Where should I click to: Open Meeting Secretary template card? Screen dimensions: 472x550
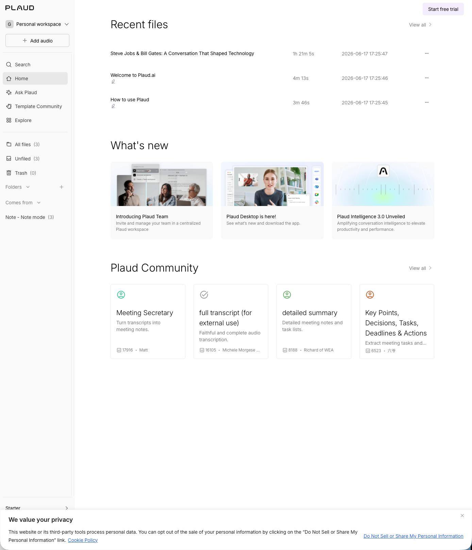click(x=148, y=322)
